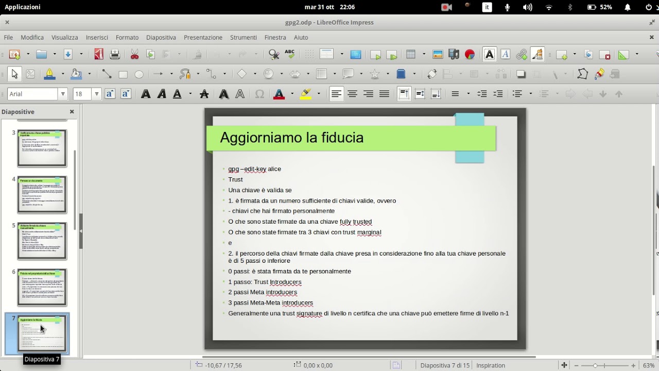This screenshot has width=659, height=371.
Task: Open the line spacing dropdown arrow
Action: [469, 94]
